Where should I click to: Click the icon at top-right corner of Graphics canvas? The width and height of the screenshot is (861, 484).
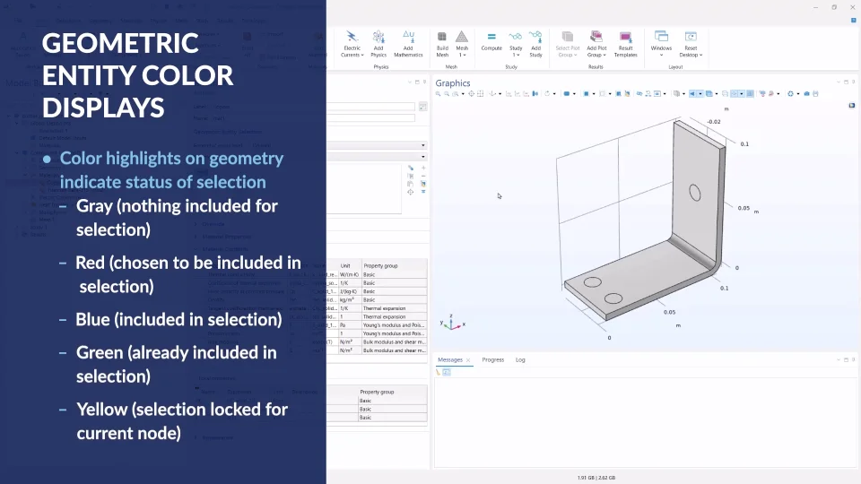(852, 106)
